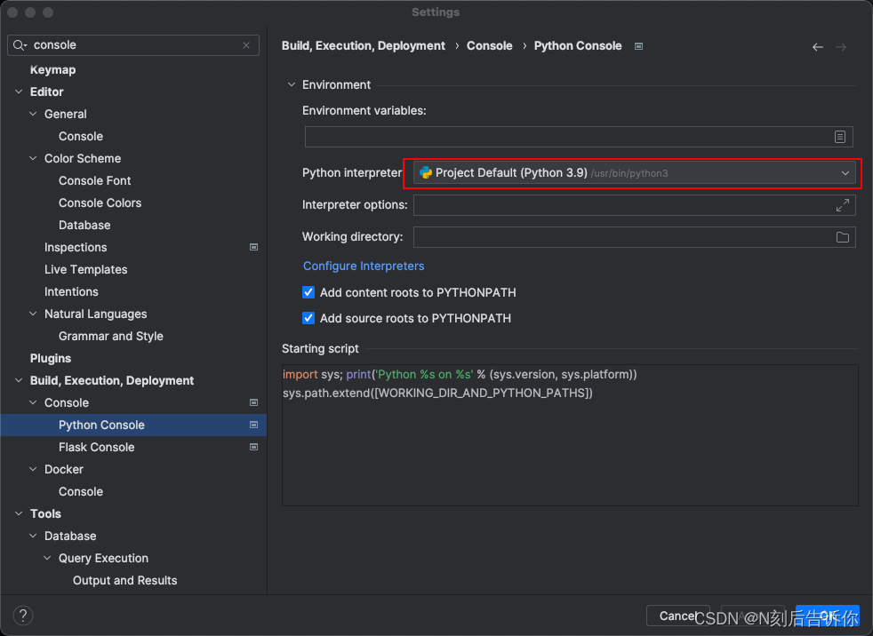873x636 pixels.
Task: Select Flask Console settings
Action: point(97,448)
